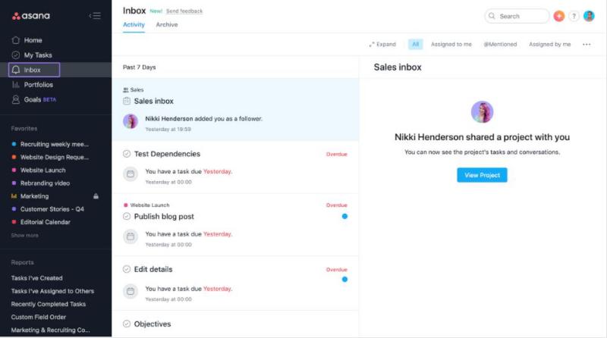Click the Inbox bell icon

click(x=15, y=70)
